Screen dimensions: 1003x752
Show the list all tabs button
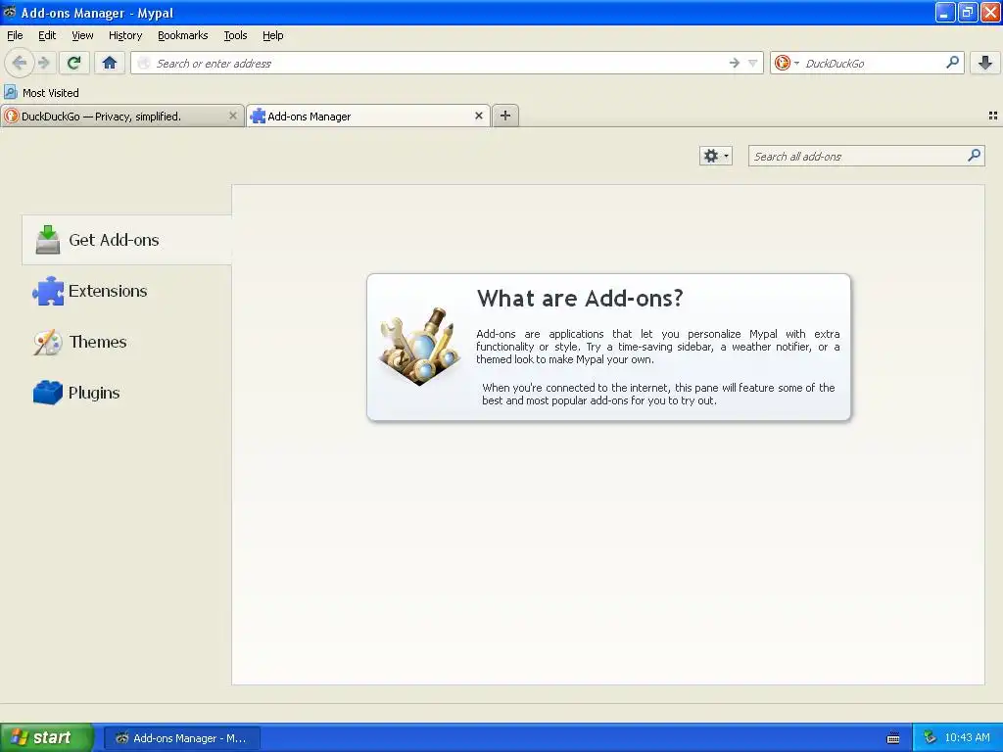[x=993, y=116]
